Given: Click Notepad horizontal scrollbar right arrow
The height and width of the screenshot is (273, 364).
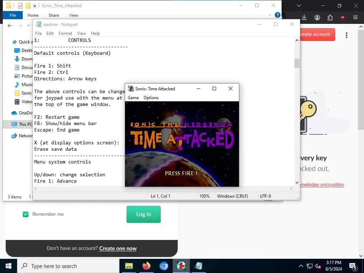Looking at the screenshot, I should (291, 189).
